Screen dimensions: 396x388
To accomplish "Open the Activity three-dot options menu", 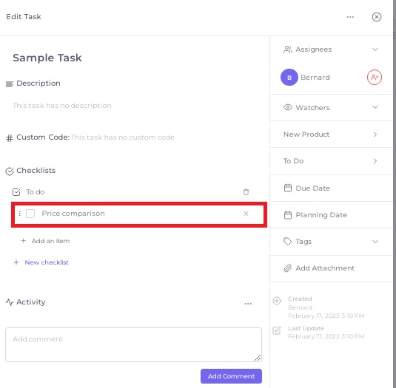I will coord(248,304).
